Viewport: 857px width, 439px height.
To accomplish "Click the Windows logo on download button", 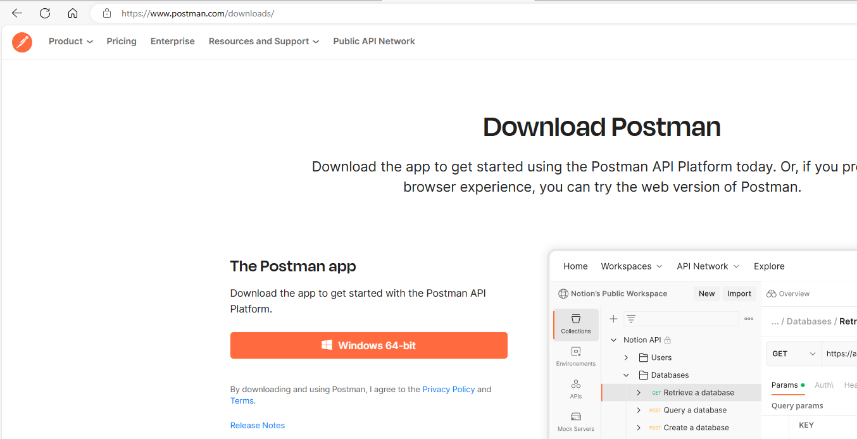I will [327, 345].
